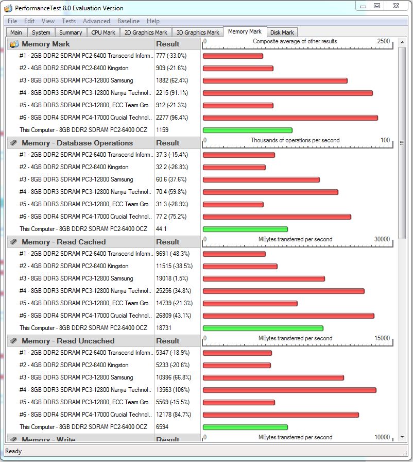
Task: Click Read Uncached result 13563 (106%)
Action: [173, 390]
